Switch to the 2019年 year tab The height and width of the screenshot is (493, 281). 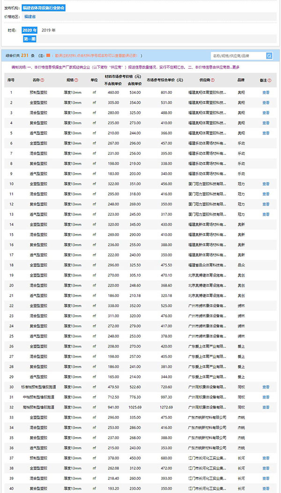(48, 30)
